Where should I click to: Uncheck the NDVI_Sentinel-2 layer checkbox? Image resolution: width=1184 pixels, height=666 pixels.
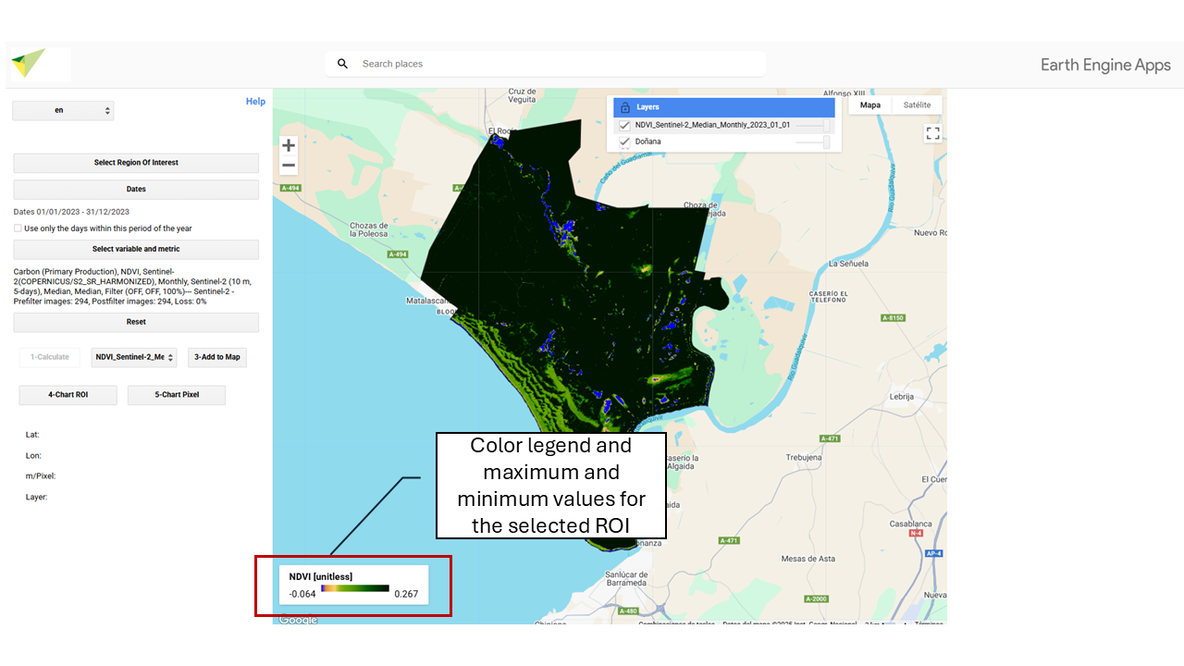click(625, 125)
